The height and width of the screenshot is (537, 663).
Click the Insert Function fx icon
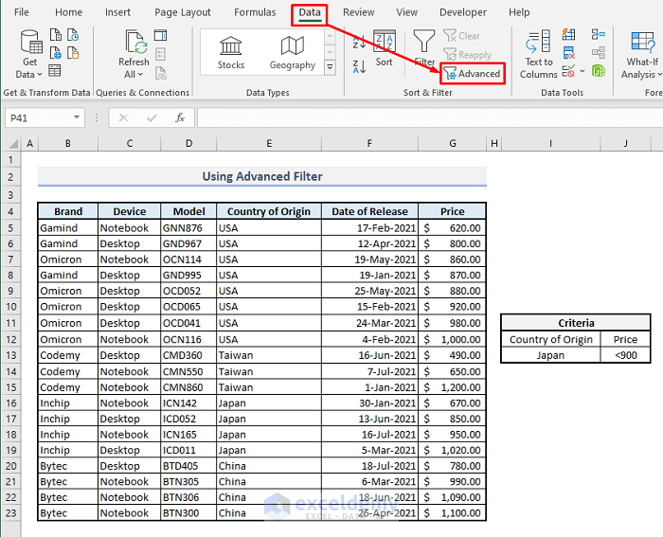[180, 117]
